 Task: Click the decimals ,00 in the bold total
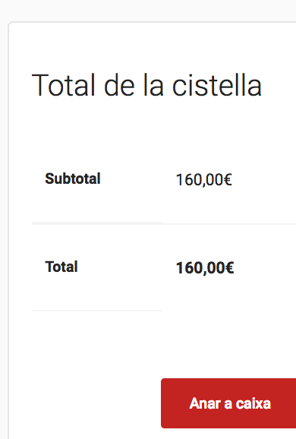click(x=212, y=268)
